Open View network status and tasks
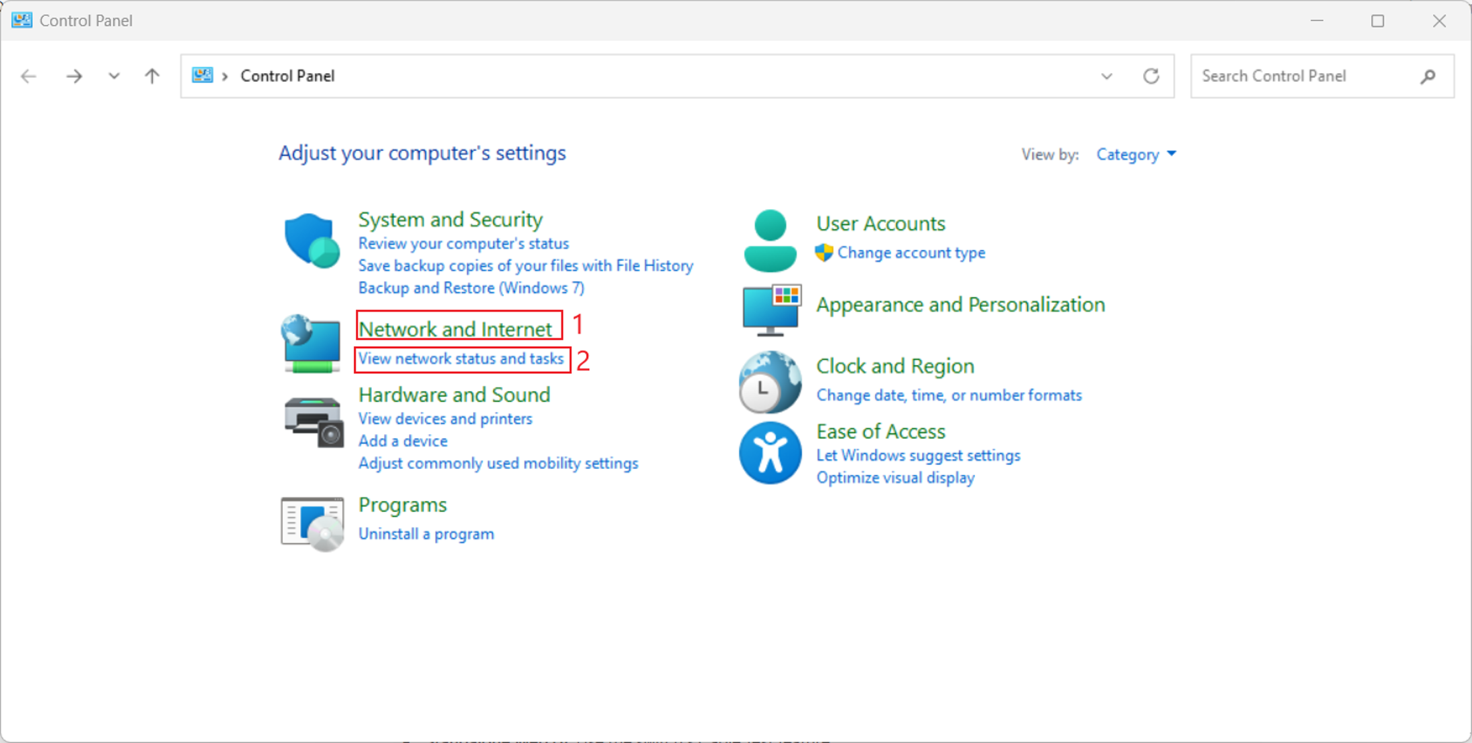1472x743 pixels. tap(461, 358)
